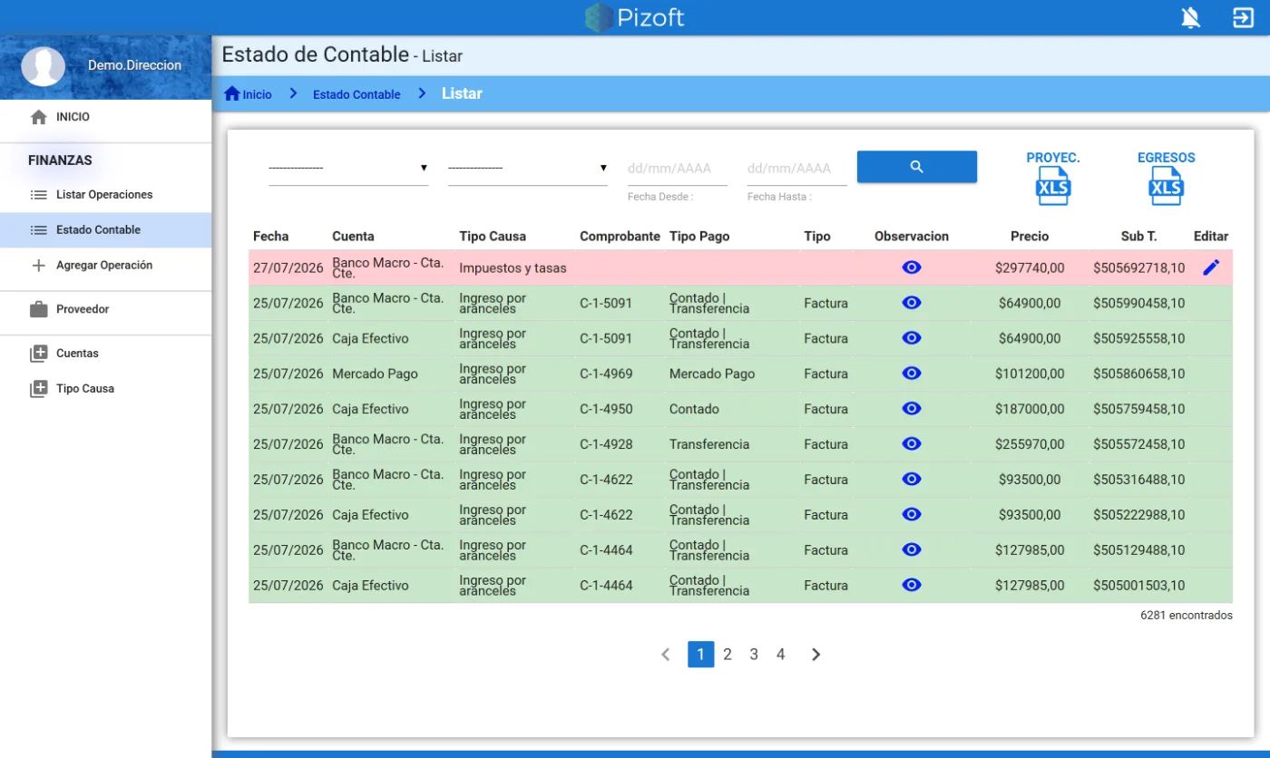Click the house icon beside INICIO
The height and width of the screenshot is (758, 1270).
(38, 117)
